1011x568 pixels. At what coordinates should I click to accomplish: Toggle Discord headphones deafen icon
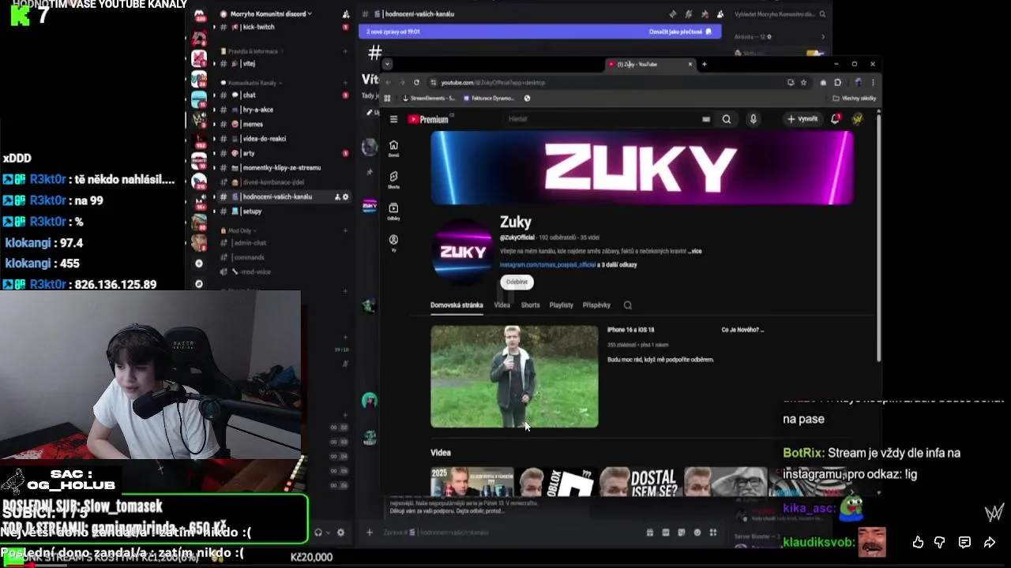click(318, 532)
